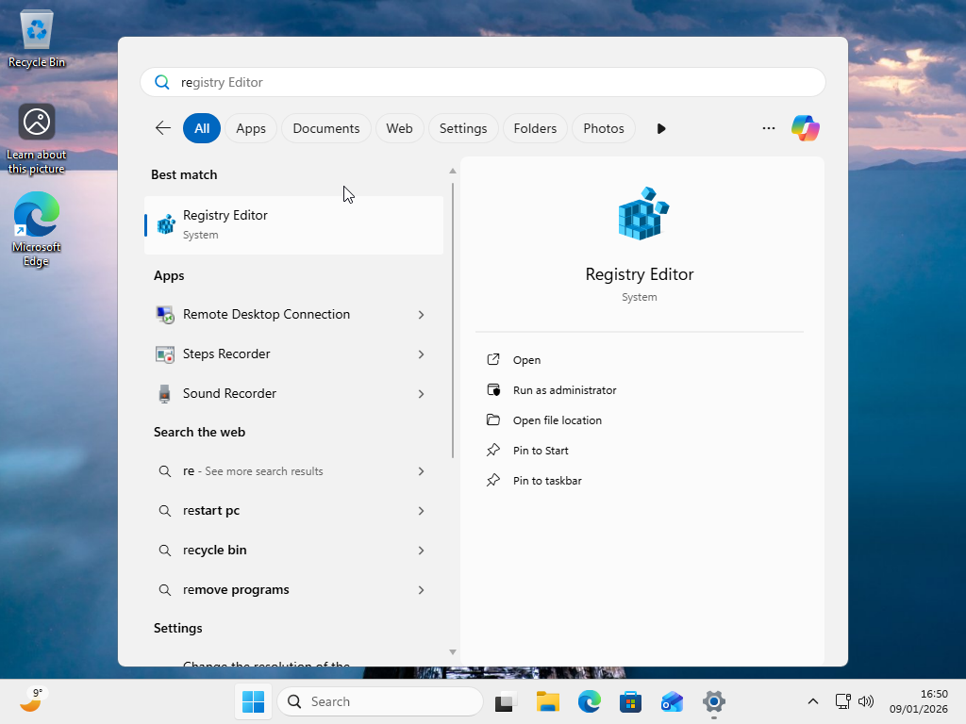Screen dimensions: 966x724
Task: Switch to the Documents filter tab
Action: click(325, 127)
